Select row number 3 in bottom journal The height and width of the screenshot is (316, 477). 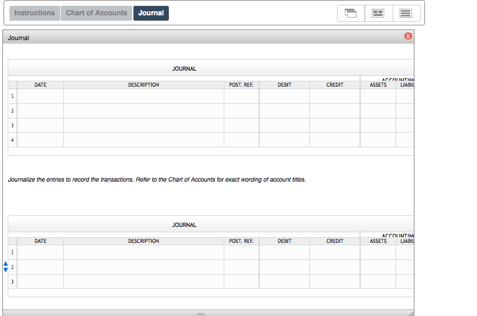[x=12, y=282]
